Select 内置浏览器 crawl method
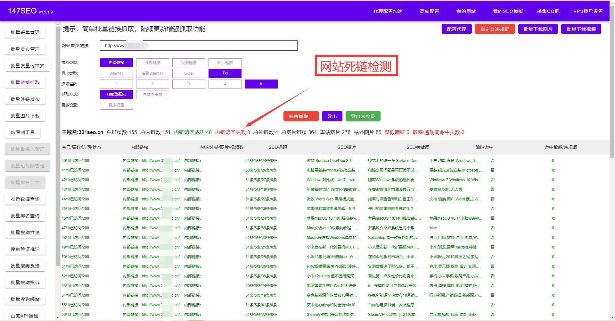Screen dimensions: 615x321 (152, 95)
